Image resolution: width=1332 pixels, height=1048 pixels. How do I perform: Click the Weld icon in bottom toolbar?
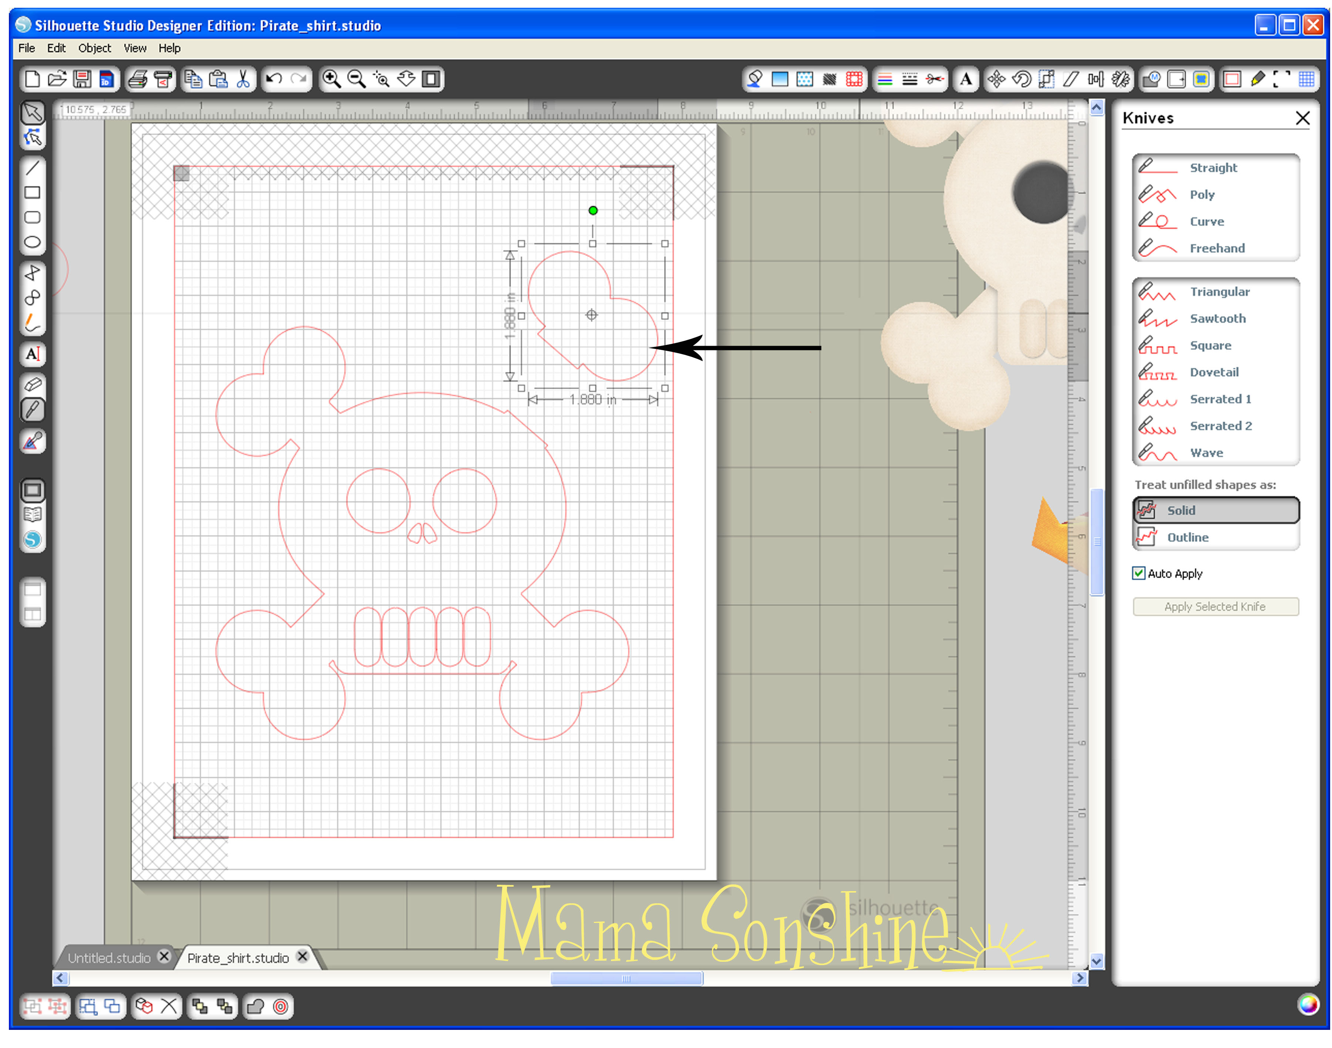[x=255, y=1007]
